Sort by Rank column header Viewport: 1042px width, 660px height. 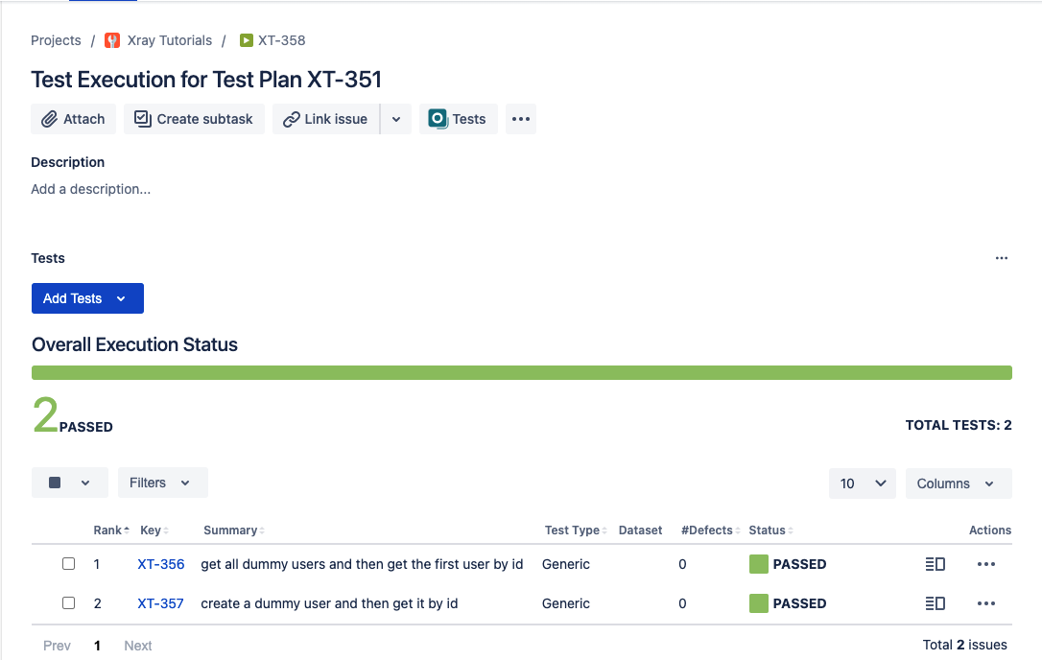point(111,530)
